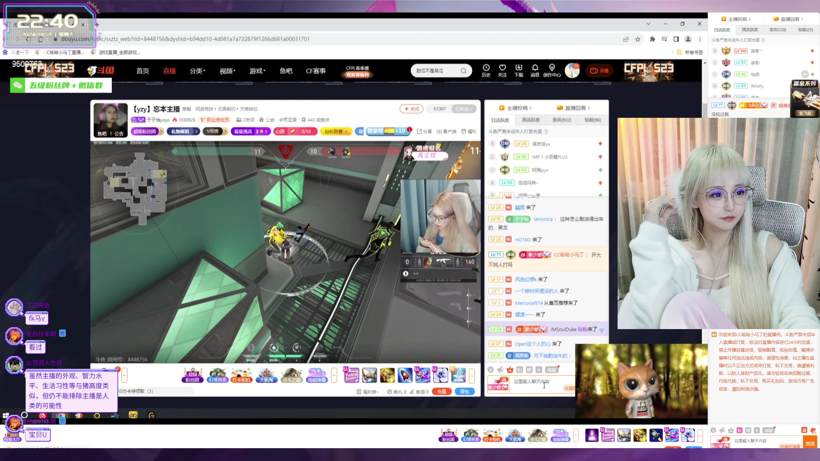Toggle the 令 button in the rightmost chat
This screenshot has height=461, width=820.
(757, 430)
